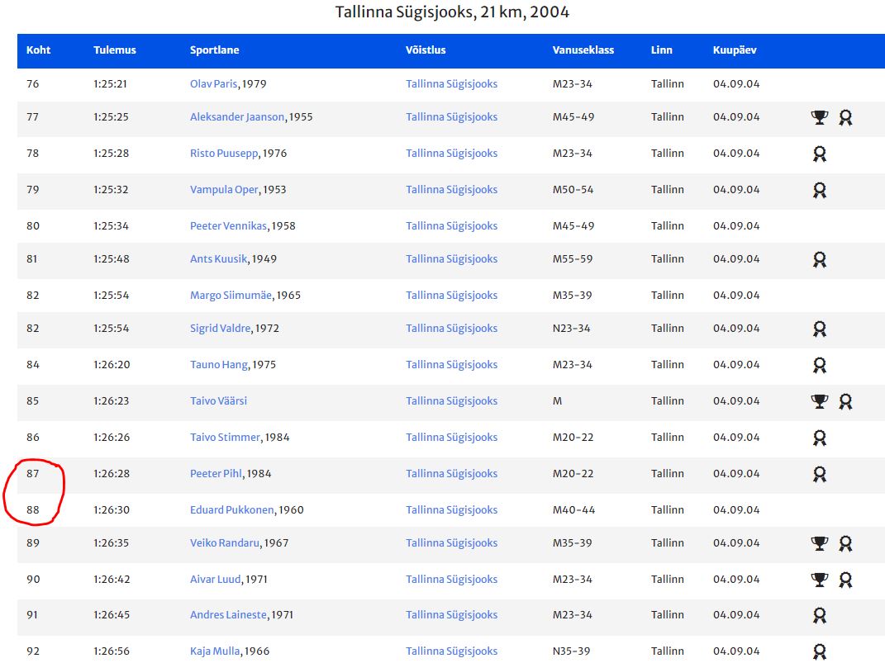Open Tallinna Sügisjooks link in Eduard Pukkonen row
Screen dimensions: 885x663
(x=451, y=509)
